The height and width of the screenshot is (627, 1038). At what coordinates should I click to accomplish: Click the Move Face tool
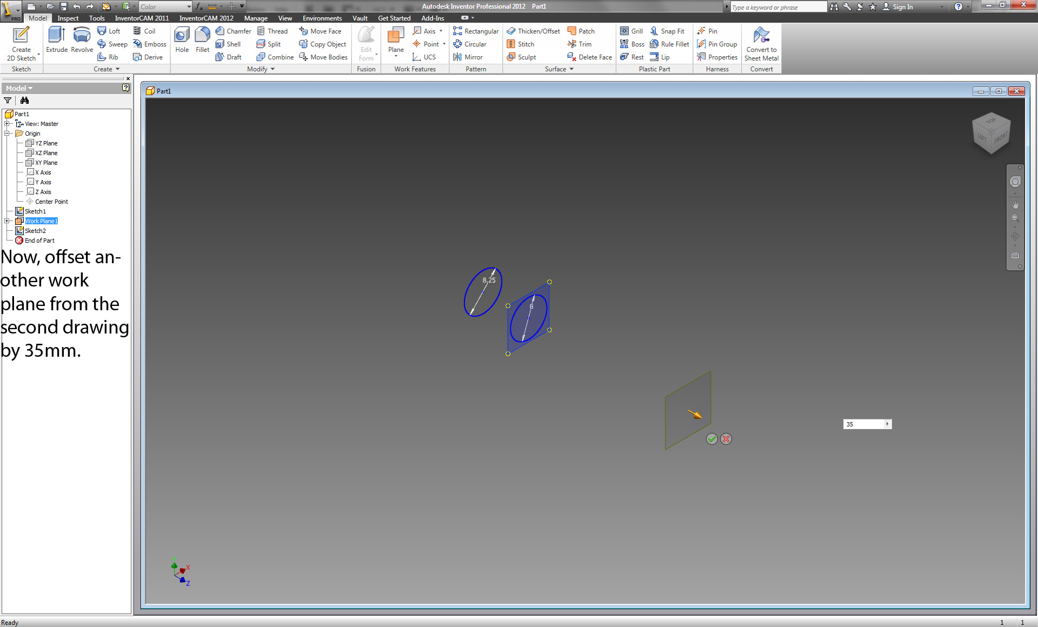320,31
